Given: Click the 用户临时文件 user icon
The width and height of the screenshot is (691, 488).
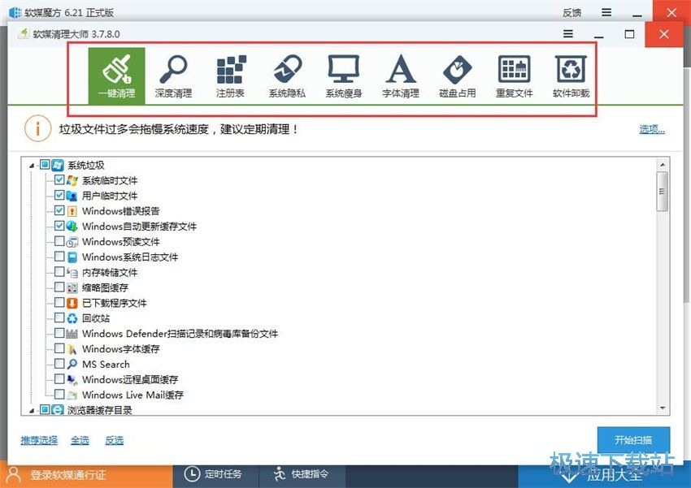Looking at the screenshot, I should tap(72, 196).
